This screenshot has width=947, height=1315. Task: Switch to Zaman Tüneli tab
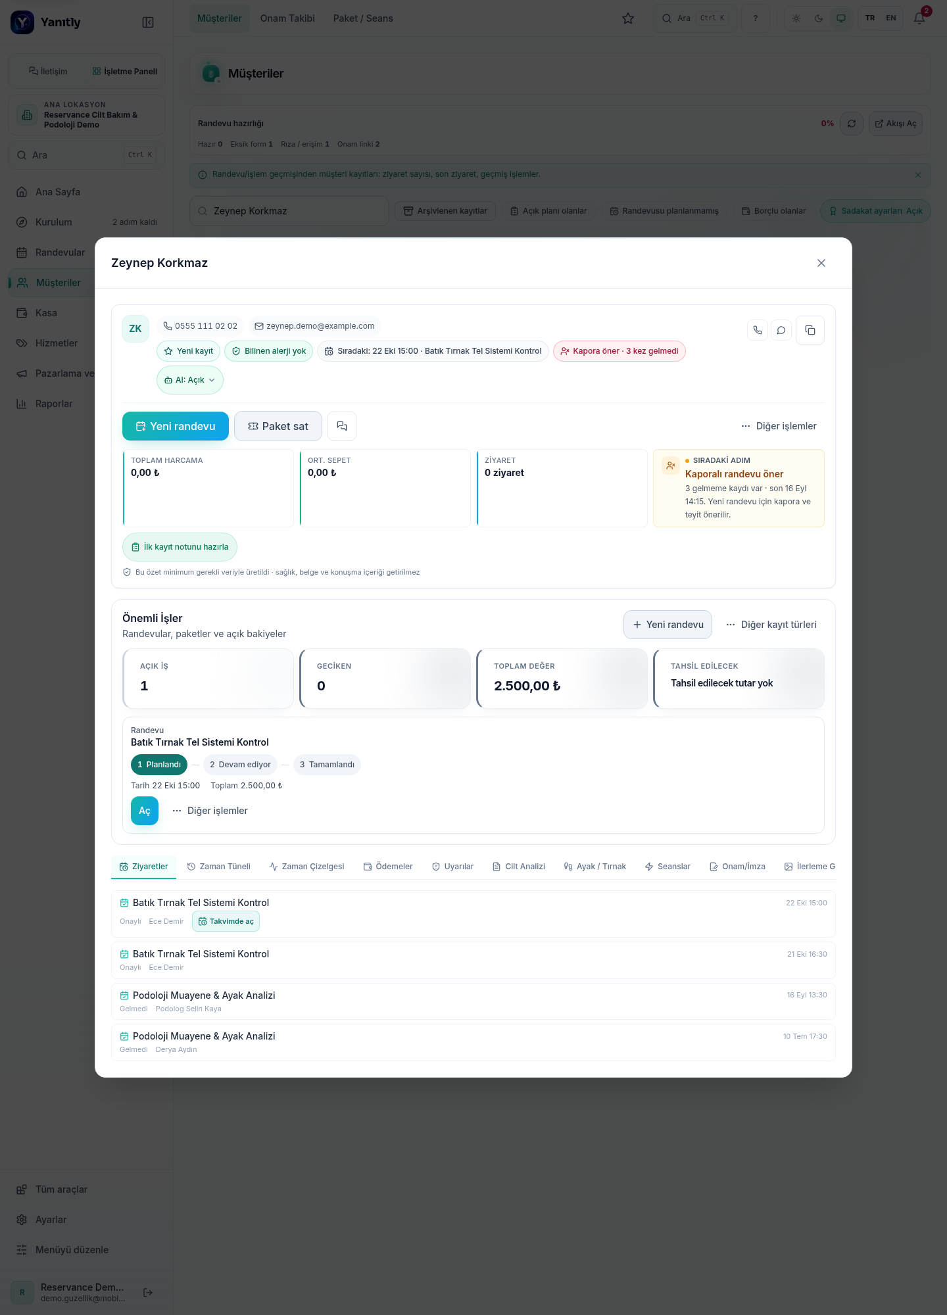218,867
